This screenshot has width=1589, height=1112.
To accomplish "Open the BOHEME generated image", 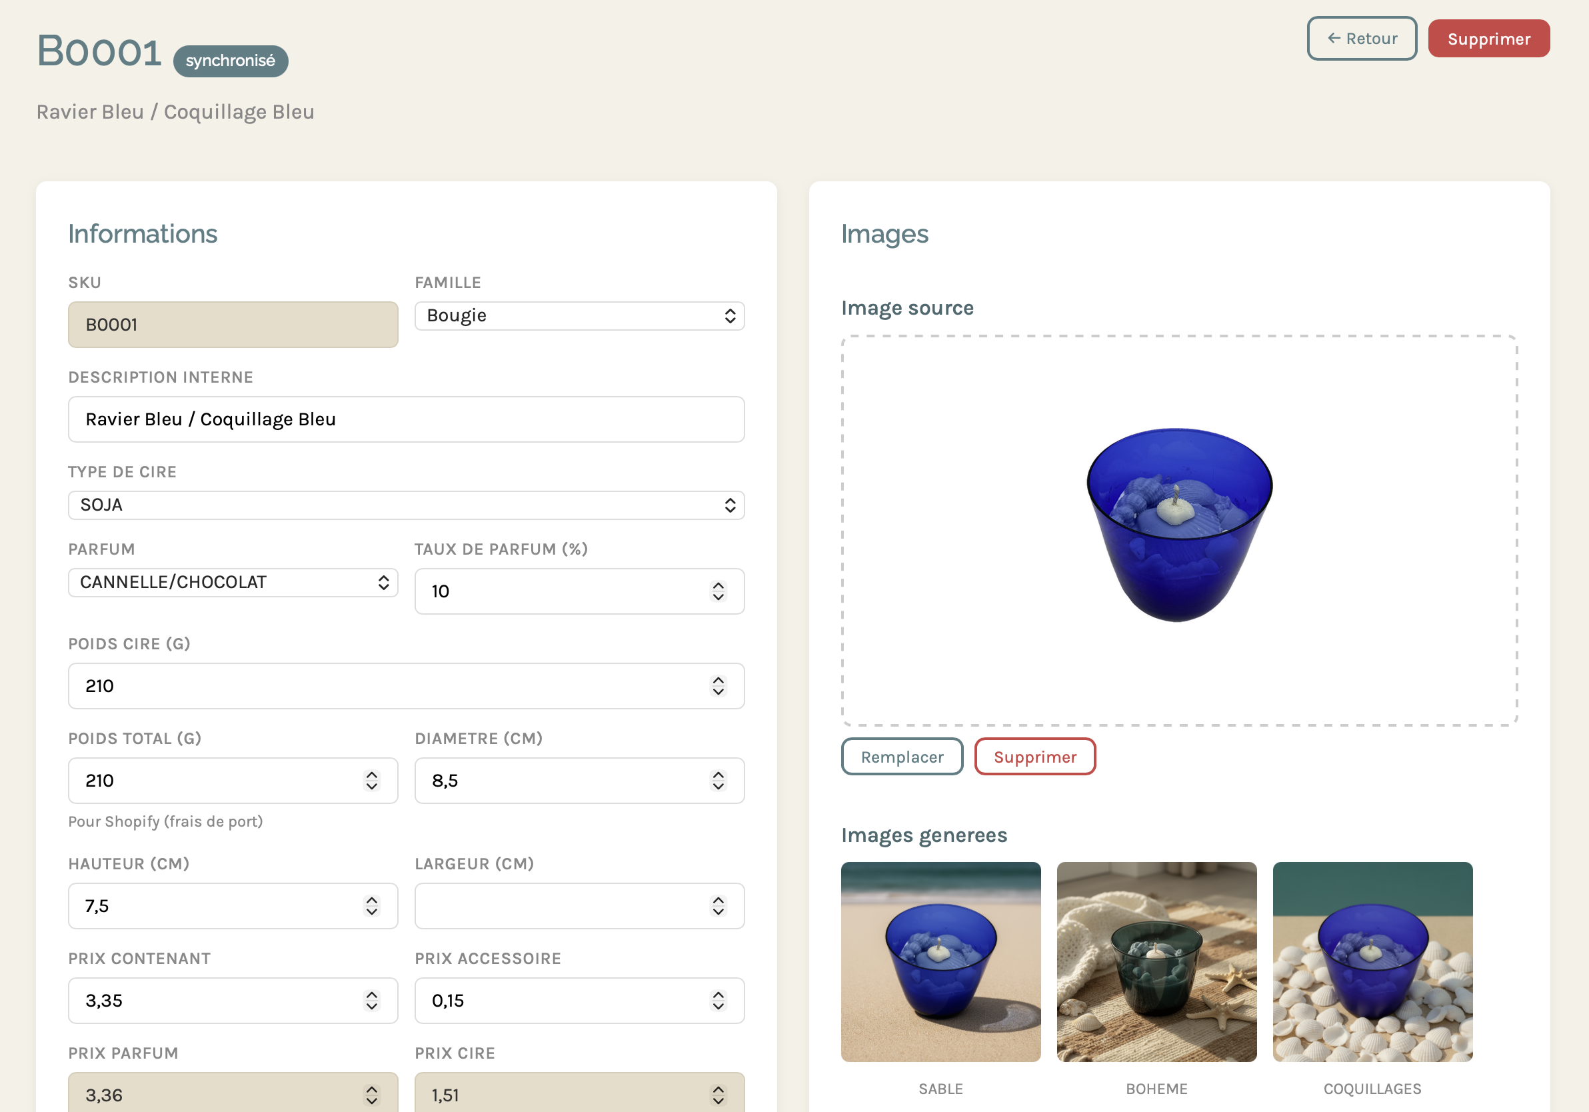I will point(1156,961).
